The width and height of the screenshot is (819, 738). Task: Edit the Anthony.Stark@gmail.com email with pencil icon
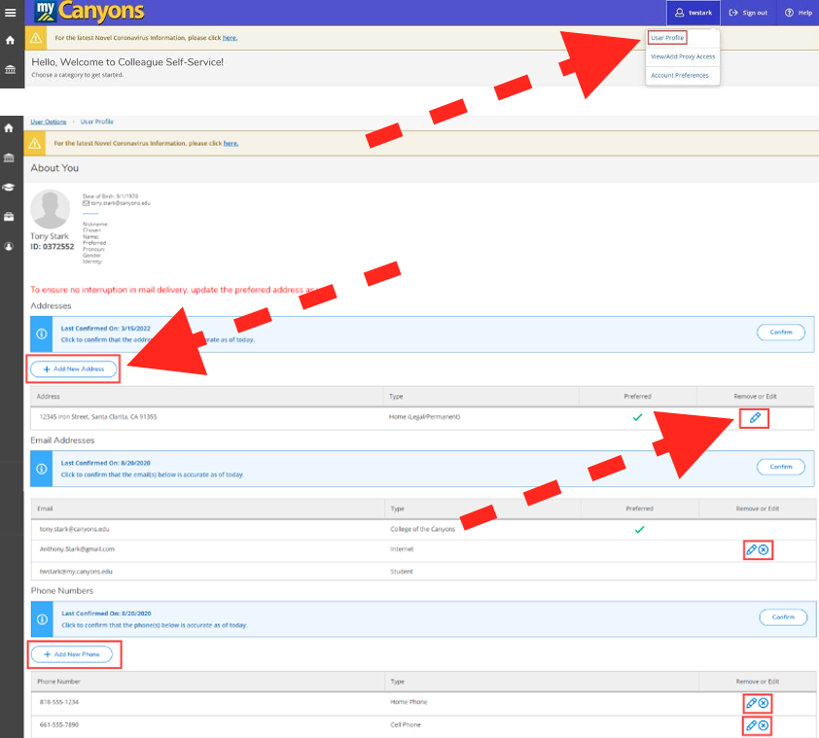[751, 549]
